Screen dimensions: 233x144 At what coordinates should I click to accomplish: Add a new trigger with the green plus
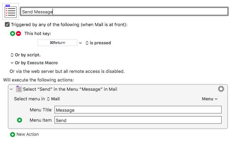point(13,34)
